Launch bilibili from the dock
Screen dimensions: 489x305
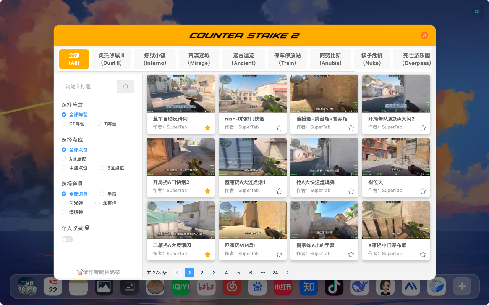[x=206, y=286]
